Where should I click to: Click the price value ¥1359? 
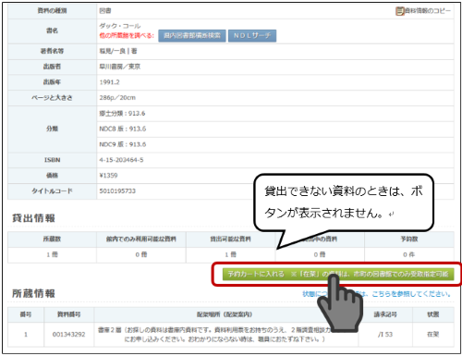[x=108, y=176]
